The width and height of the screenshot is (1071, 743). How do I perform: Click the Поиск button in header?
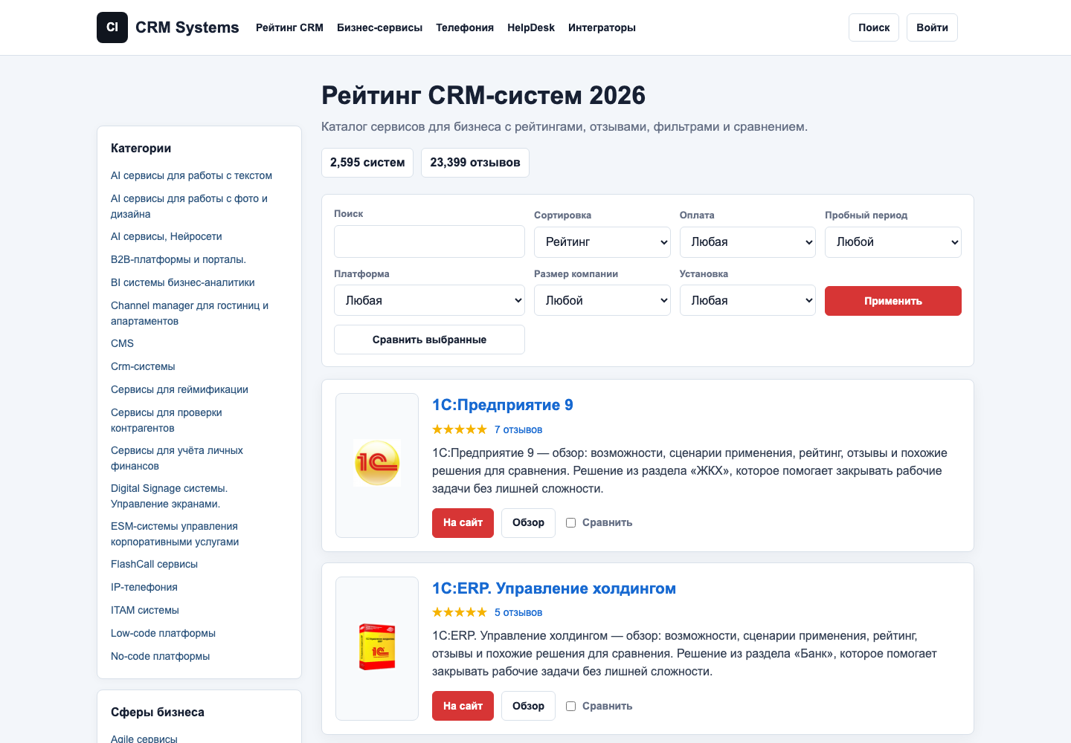click(x=874, y=27)
